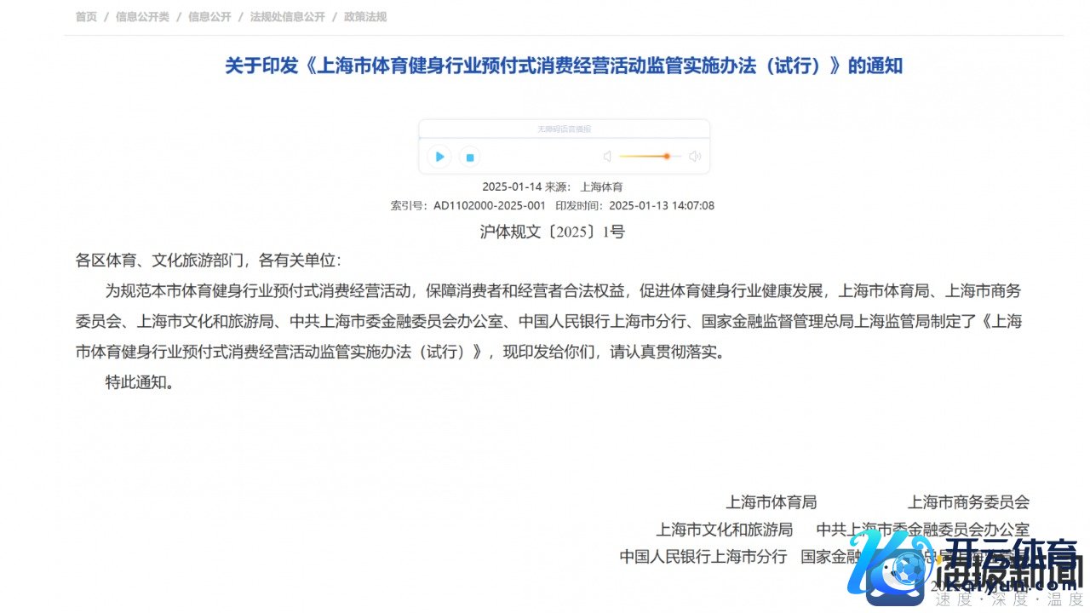Click the low-volume speaker icon
This screenshot has height=613, width=1090.
point(607,157)
